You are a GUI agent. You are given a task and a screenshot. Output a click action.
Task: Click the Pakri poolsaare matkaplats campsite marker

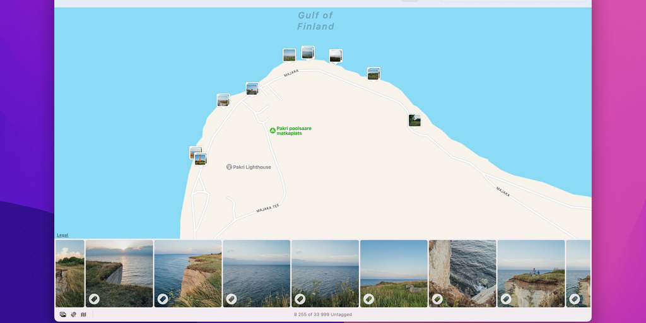tap(273, 131)
